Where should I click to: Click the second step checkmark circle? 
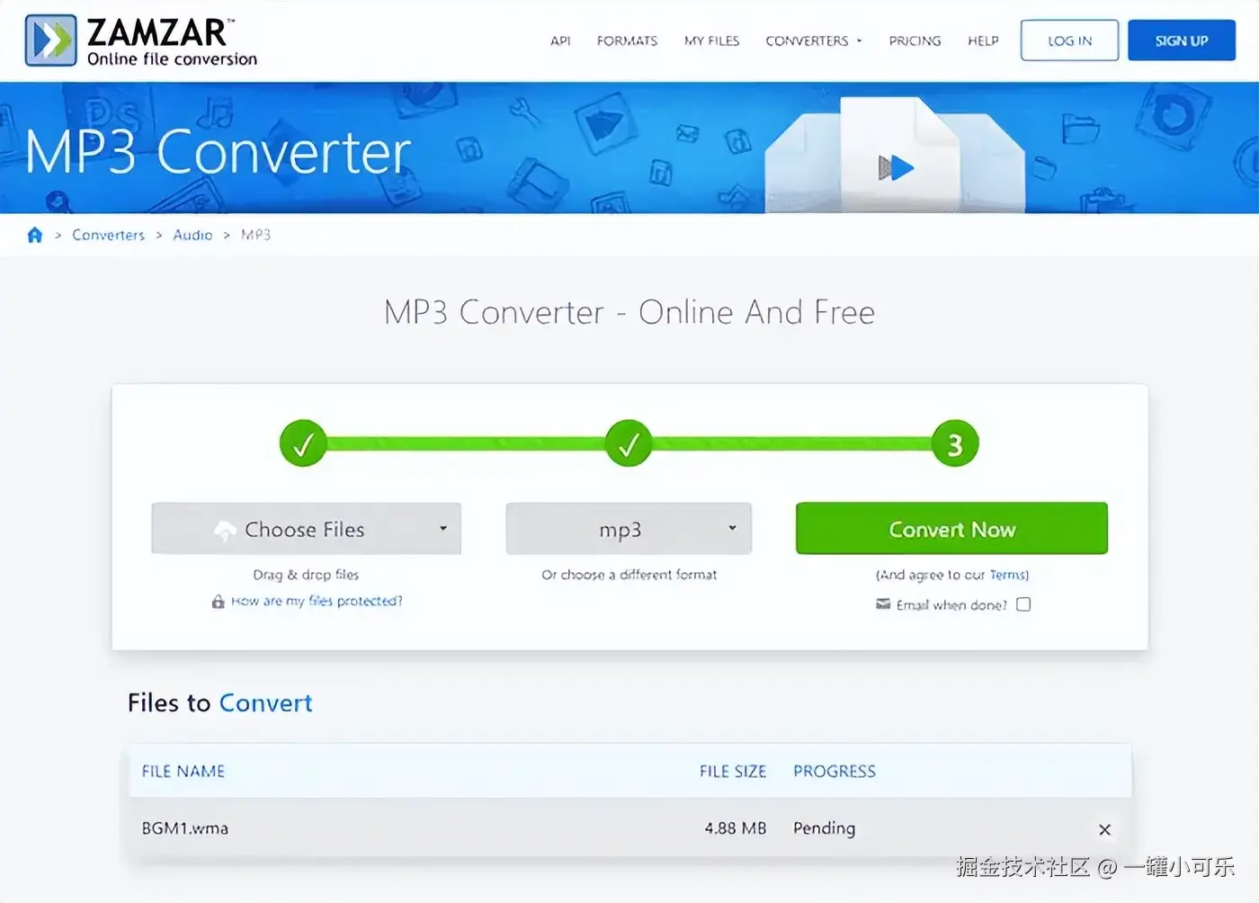tap(629, 443)
